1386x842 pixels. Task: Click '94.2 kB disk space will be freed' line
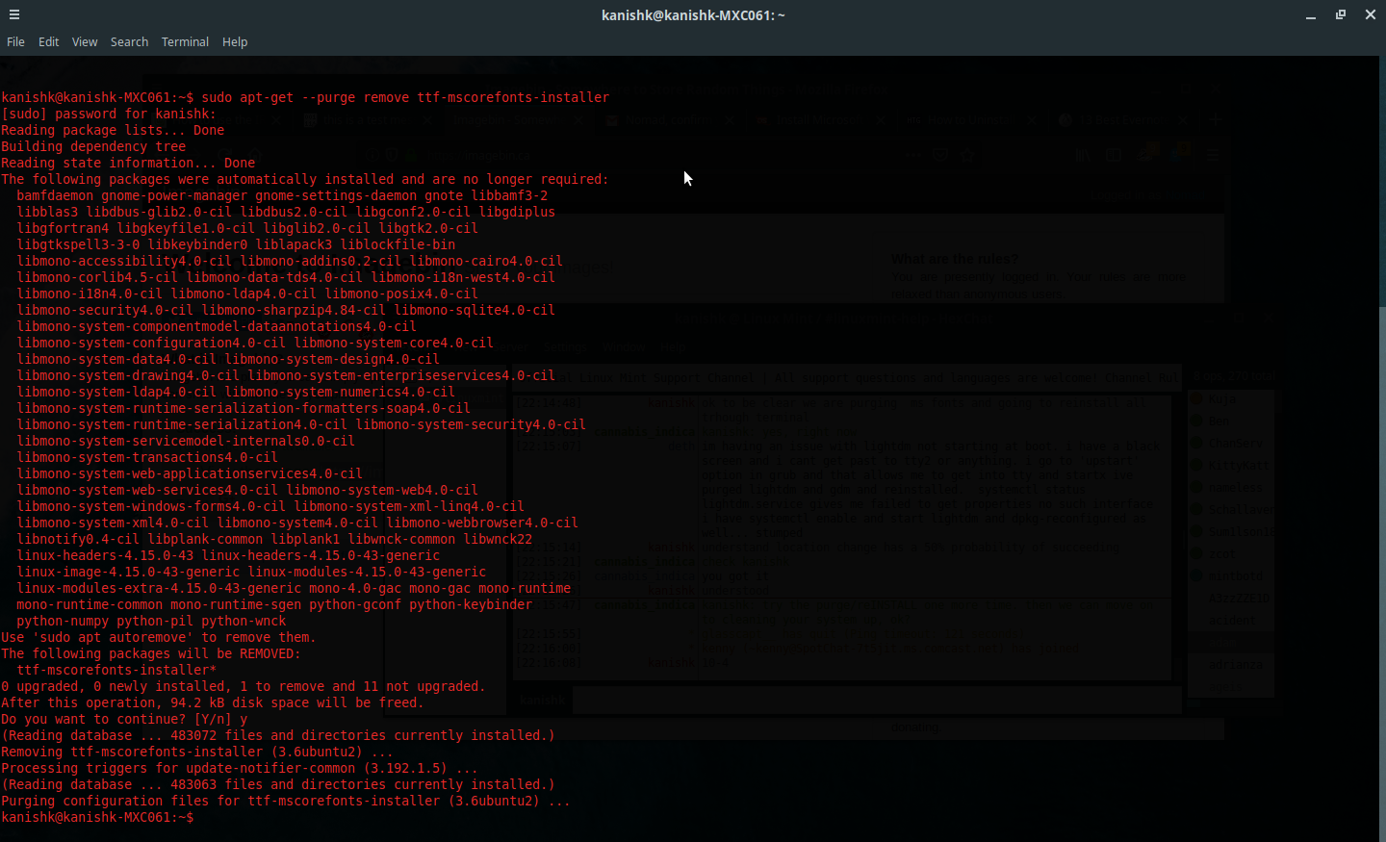coord(213,702)
